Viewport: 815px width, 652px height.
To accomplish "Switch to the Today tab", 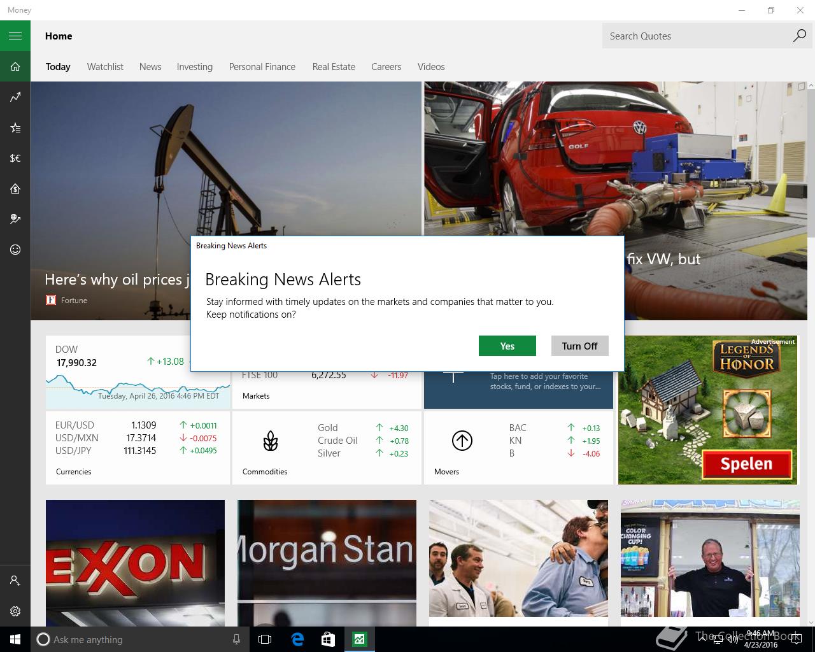I will 58,67.
